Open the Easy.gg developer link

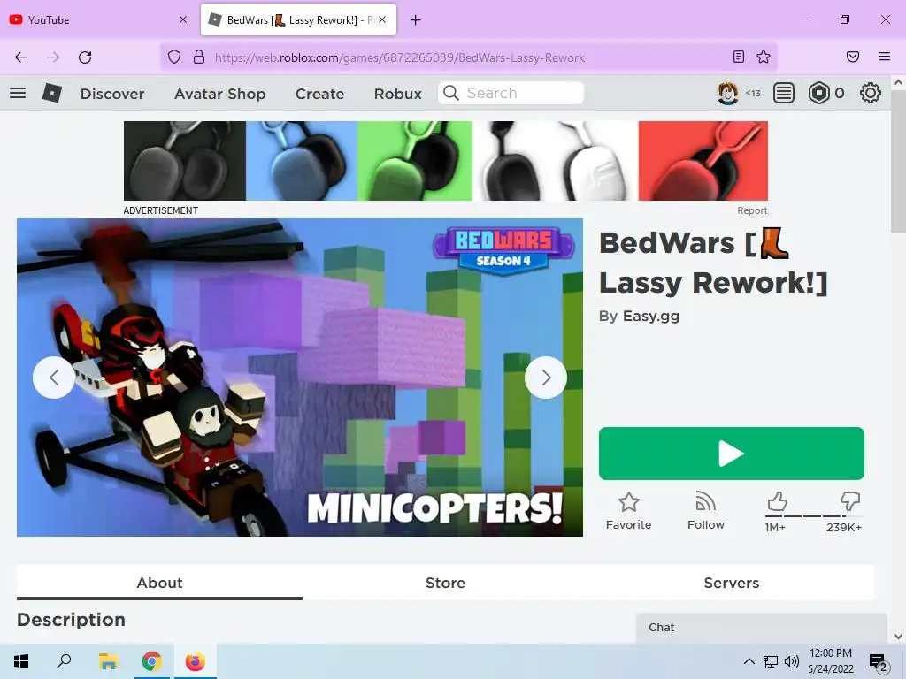coord(650,317)
